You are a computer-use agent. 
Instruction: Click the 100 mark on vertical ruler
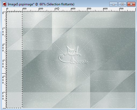tap(3, 32)
